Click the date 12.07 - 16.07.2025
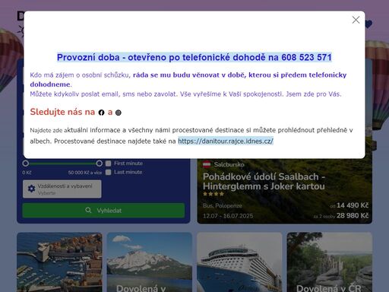 click(228, 216)
